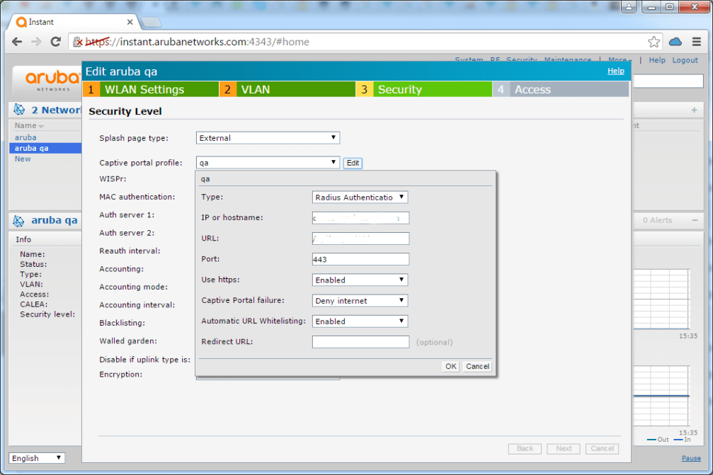Click the cloud sync icon in toolbar
713x475 pixels.
[x=675, y=42]
